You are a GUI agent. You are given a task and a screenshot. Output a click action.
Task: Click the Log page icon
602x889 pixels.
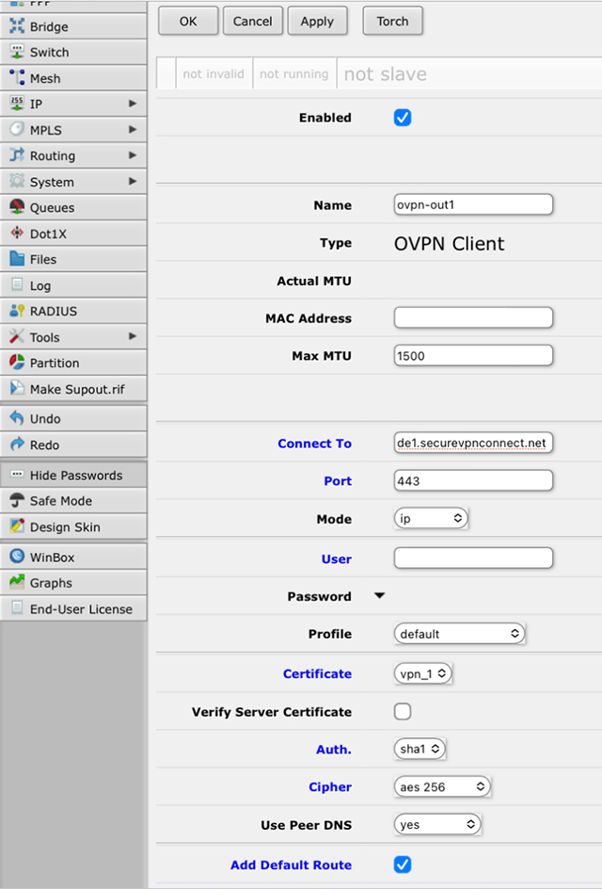(x=17, y=284)
